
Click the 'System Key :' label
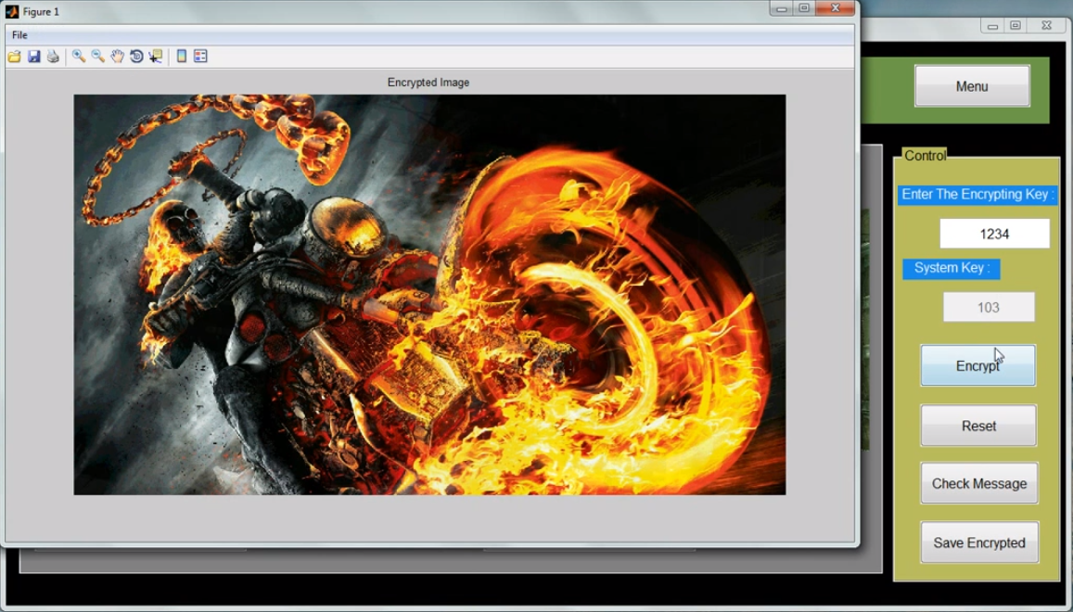[952, 268]
